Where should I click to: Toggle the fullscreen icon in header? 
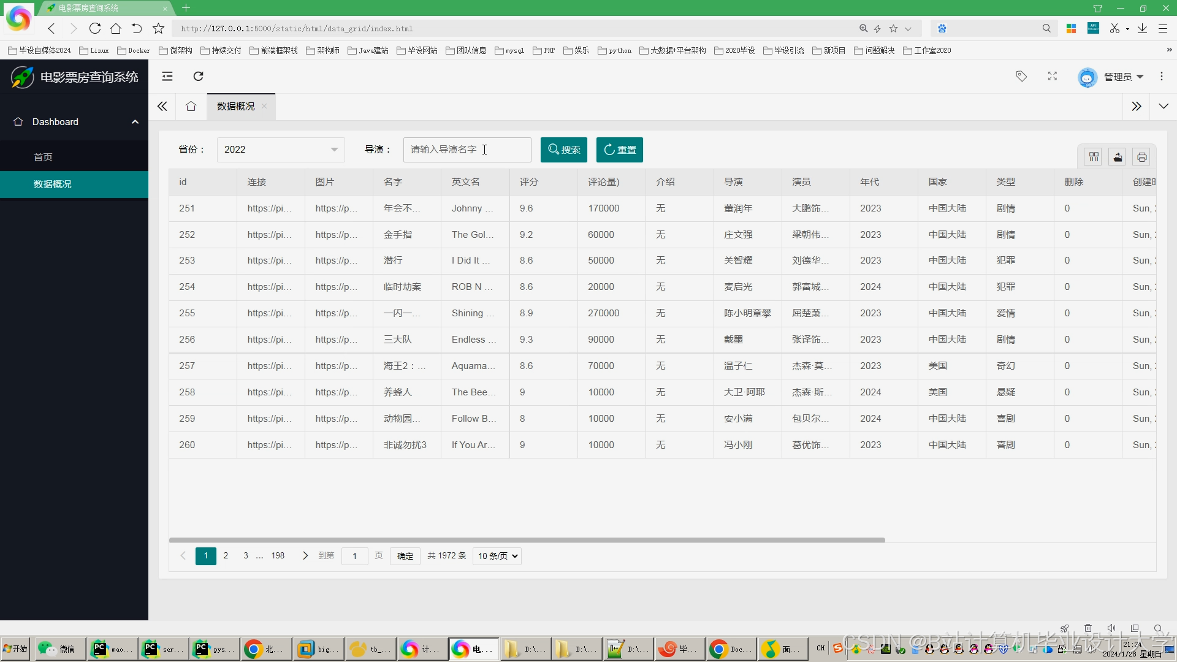(x=1053, y=76)
